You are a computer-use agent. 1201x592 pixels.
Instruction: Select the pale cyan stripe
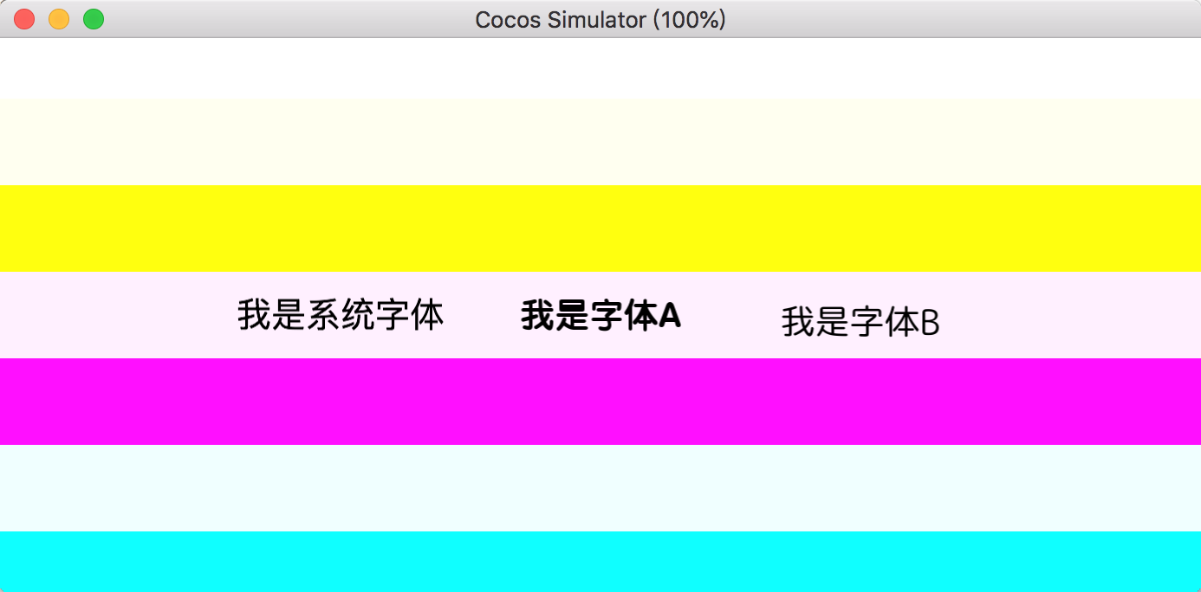click(600, 488)
